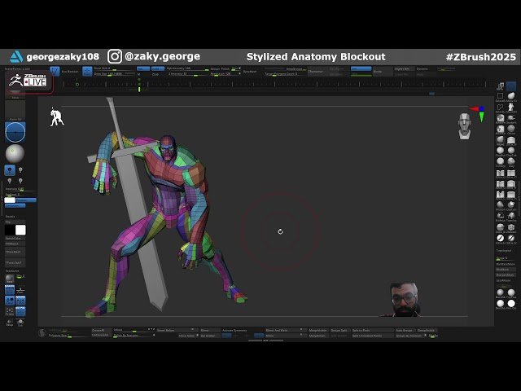Select the Flat Color material sphere

point(511,303)
